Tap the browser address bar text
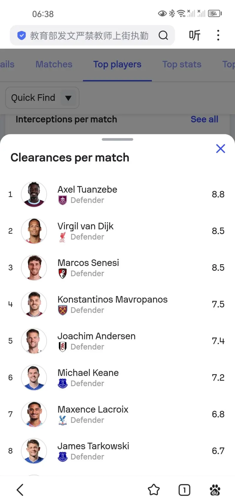This screenshot has width=235, height=504. 89,36
